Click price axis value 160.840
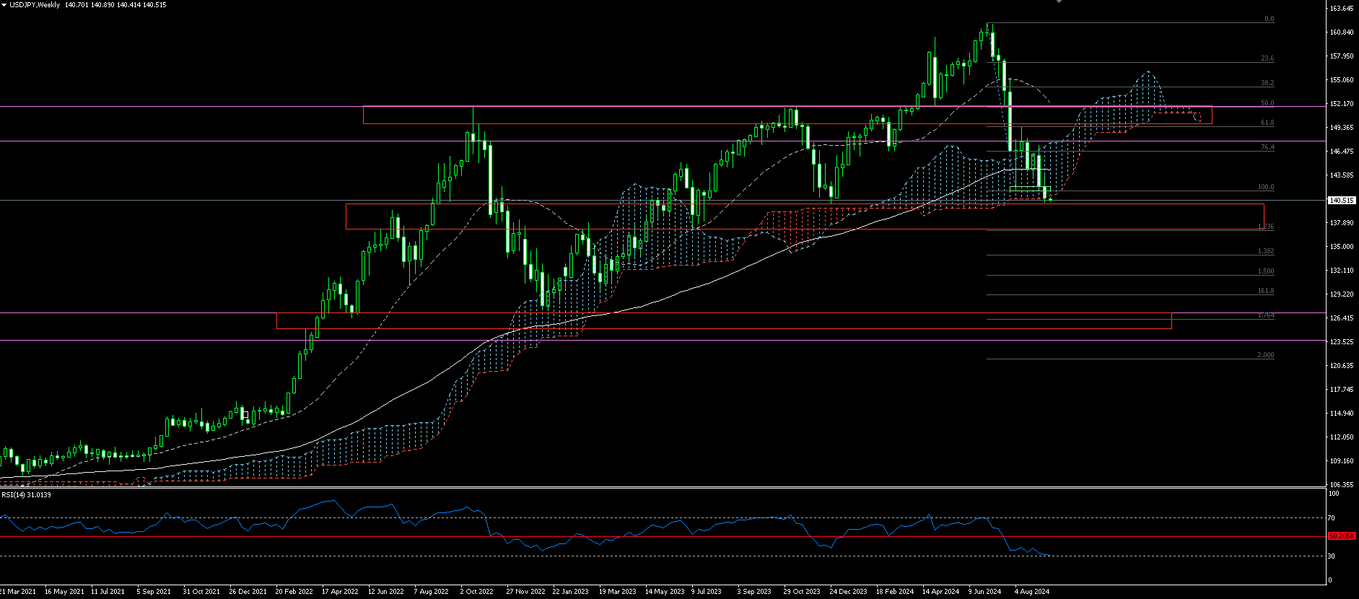 [x=1342, y=32]
